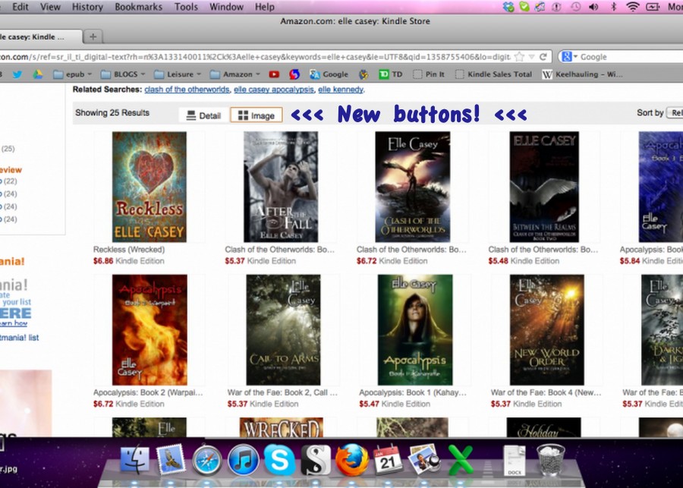The height and width of the screenshot is (488, 683).
Task: Click the red-blue swirl bookmark icon
Action: point(294,74)
